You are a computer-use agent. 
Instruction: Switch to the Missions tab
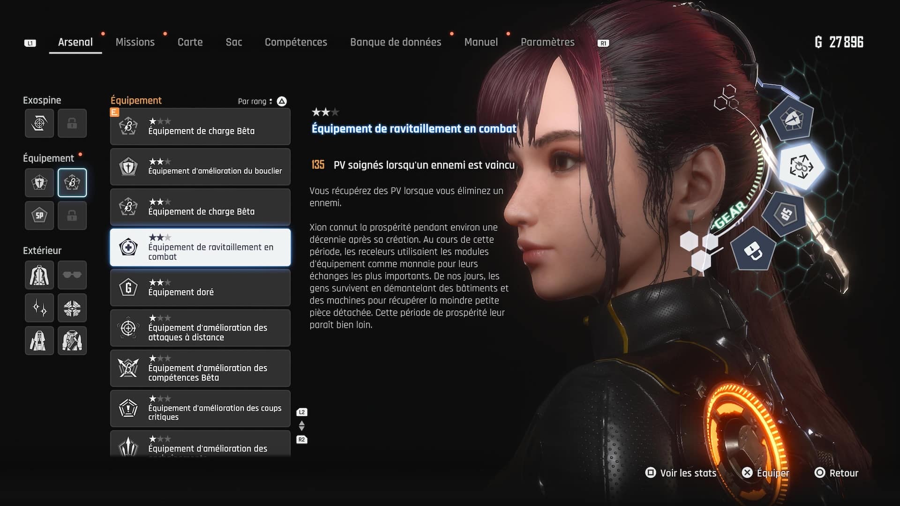pyautogui.click(x=135, y=42)
